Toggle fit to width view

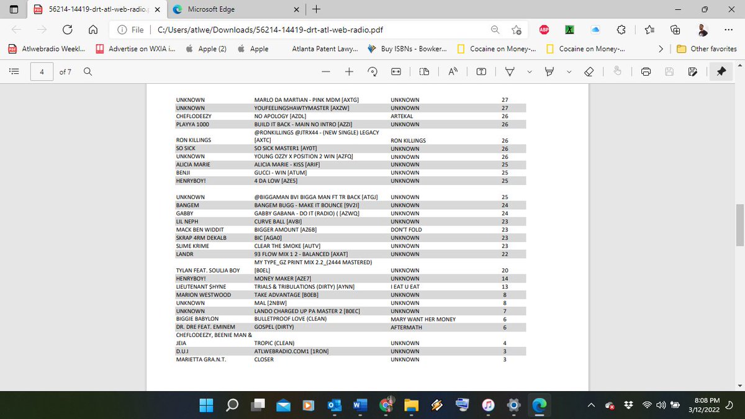395,72
